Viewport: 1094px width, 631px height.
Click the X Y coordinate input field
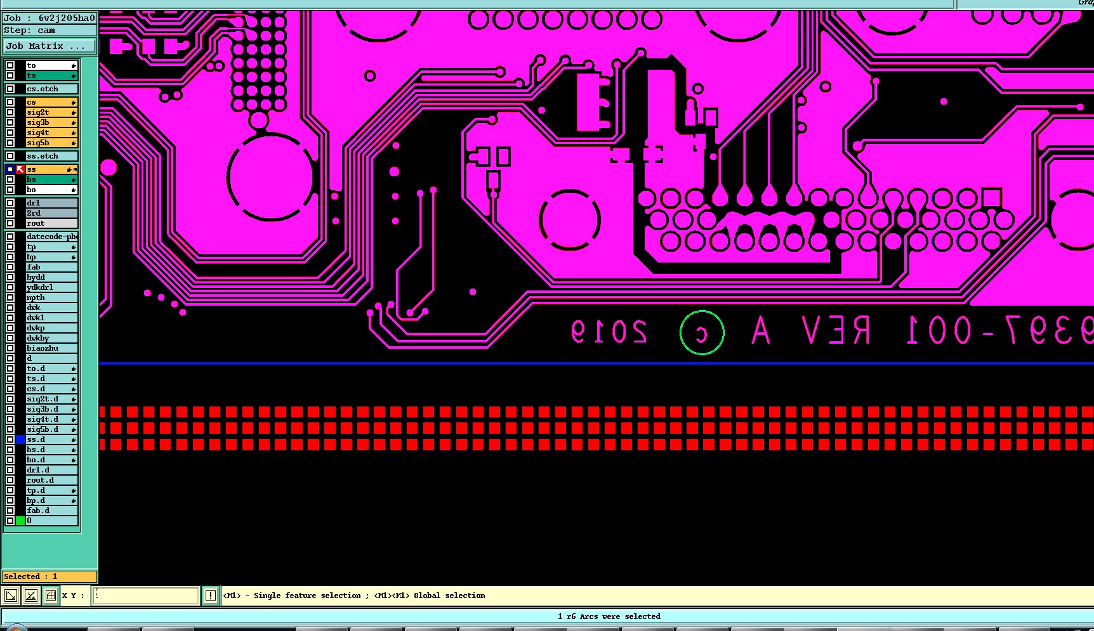146,595
